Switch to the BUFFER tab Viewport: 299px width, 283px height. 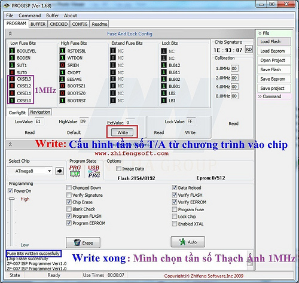[x=38, y=24]
